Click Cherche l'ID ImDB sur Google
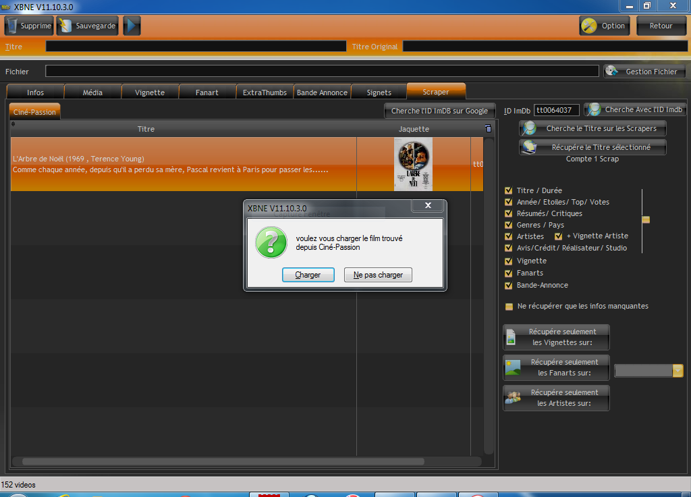 tap(439, 111)
